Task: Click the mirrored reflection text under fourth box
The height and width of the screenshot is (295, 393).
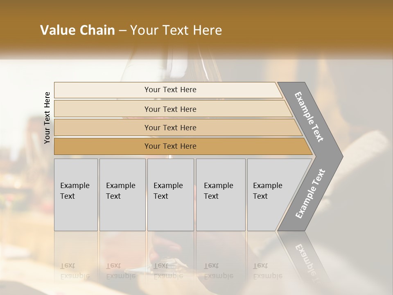Action: coord(219,270)
